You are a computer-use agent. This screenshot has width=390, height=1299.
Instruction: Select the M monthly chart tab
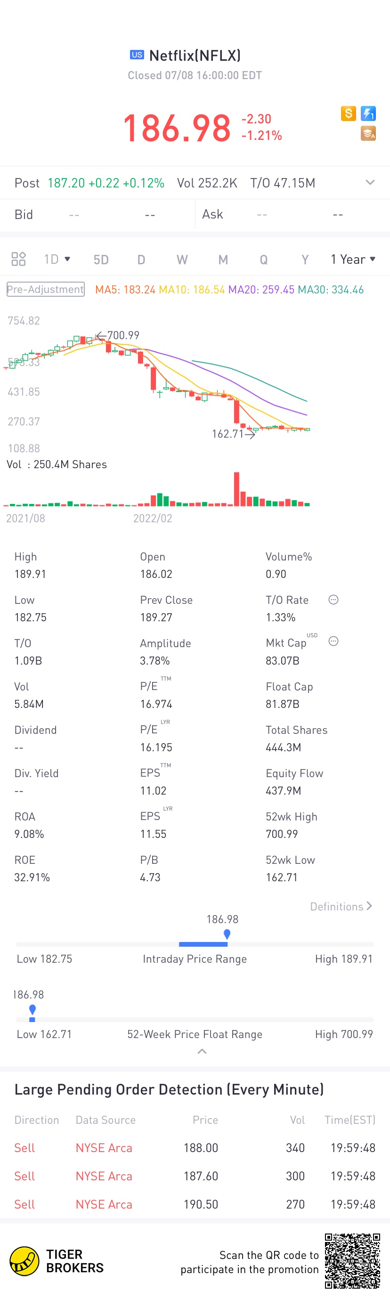(x=223, y=260)
